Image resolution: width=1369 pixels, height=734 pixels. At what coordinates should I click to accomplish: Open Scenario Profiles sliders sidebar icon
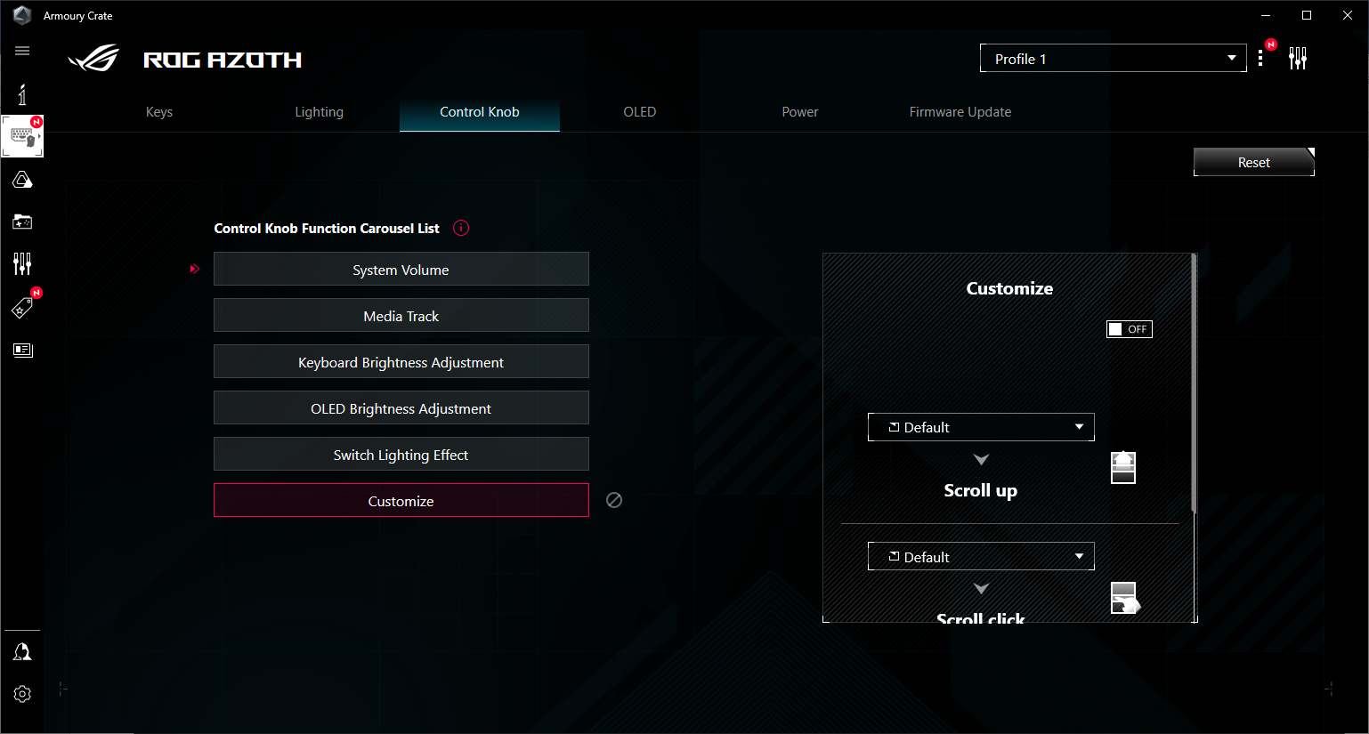[x=22, y=263]
